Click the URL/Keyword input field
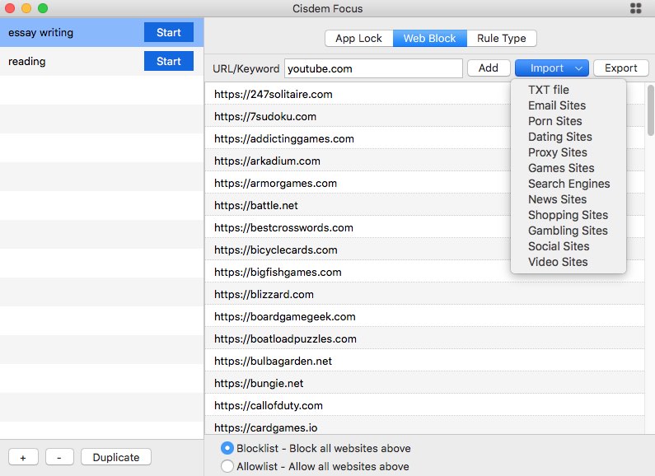Image resolution: width=655 pixels, height=476 pixels. click(x=372, y=68)
